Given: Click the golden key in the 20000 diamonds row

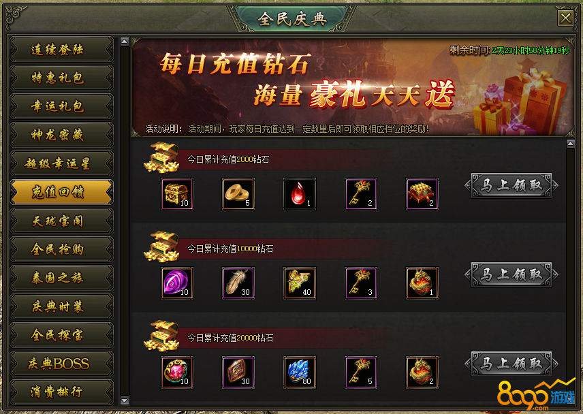Looking at the screenshot, I should [x=361, y=372].
